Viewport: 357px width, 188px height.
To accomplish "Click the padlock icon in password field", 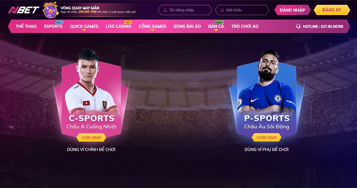I will tap(222, 10).
